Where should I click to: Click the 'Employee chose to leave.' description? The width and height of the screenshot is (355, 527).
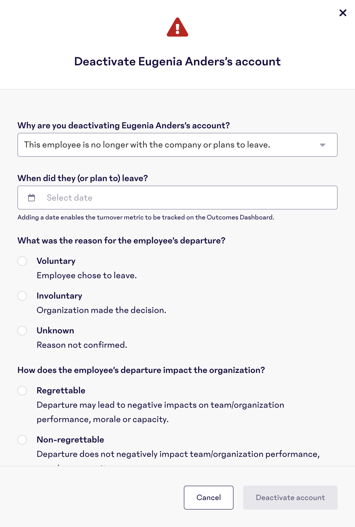pyautogui.click(x=87, y=275)
